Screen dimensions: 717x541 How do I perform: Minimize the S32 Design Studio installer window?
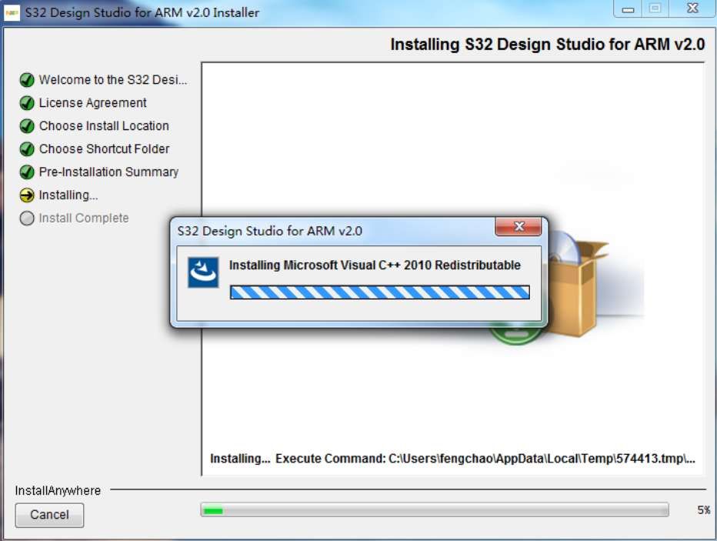tap(629, 8)
